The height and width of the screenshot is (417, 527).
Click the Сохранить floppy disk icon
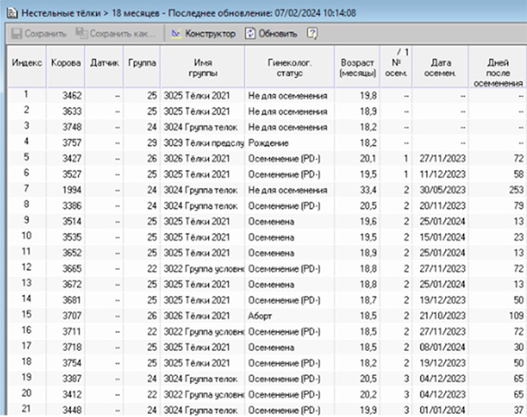[17, 33]
